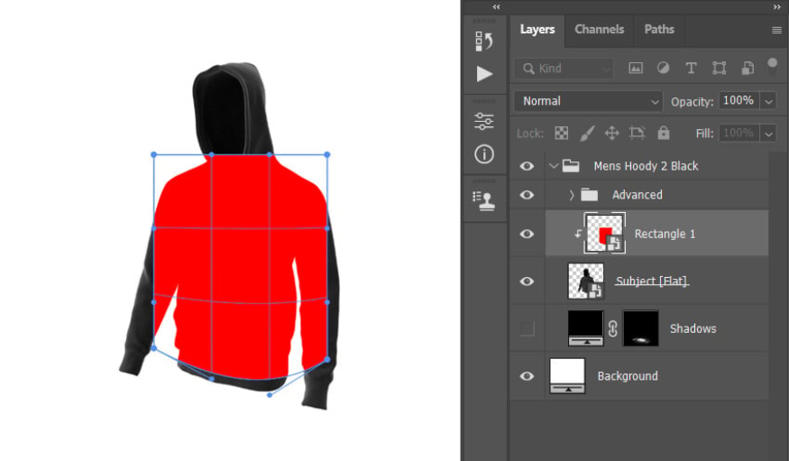Show the Shadows layer
Viewport: 789px width, 461px height.
(x=527, y=328)
